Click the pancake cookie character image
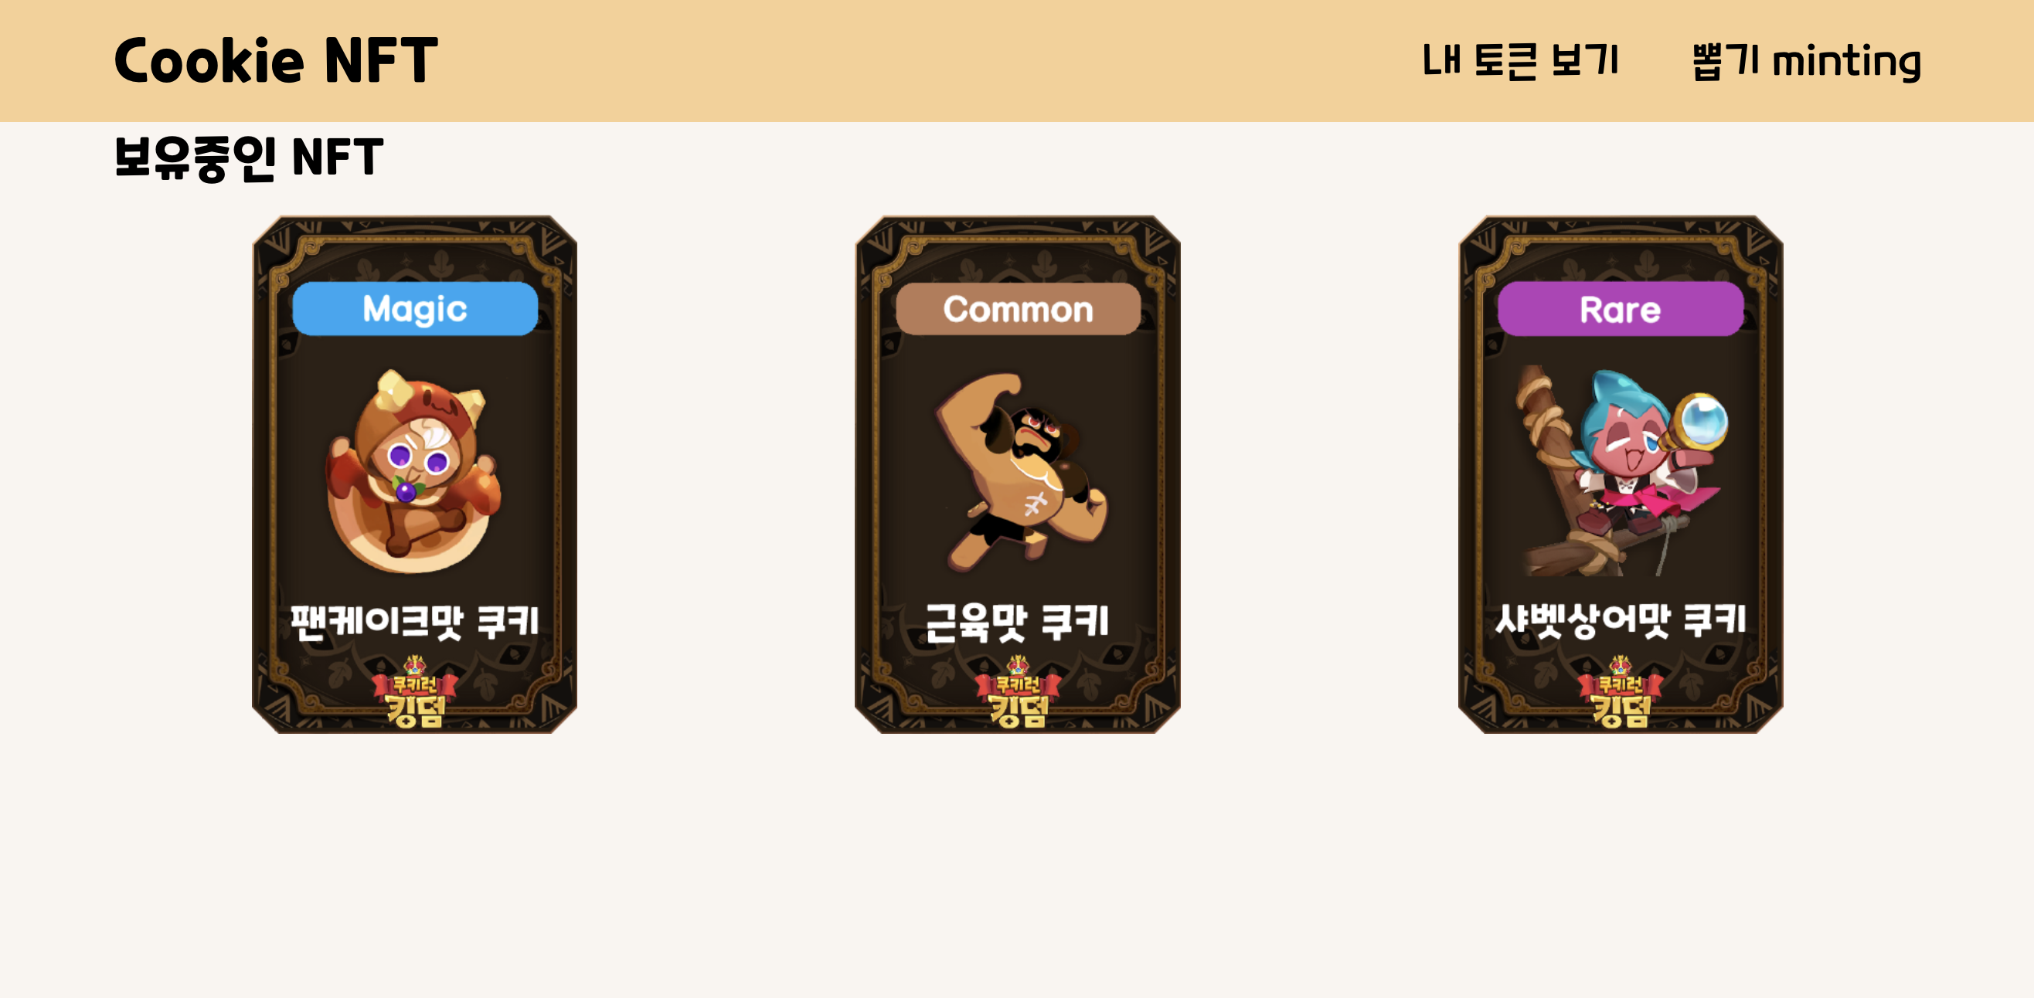This screenshot has width=2034, height=998. pyautogui.click(x=413, y=471)
